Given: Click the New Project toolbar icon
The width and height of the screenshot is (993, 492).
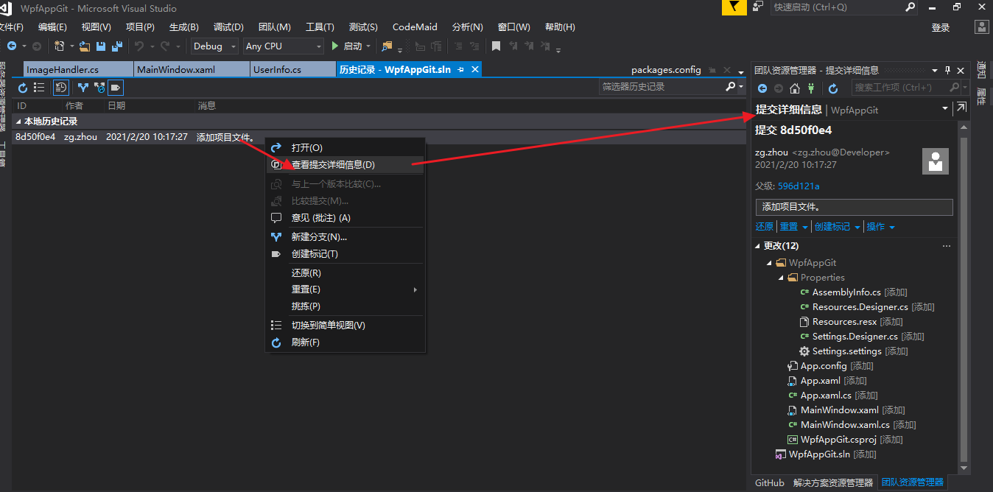Looking at the screenshot, I should (x=60, y=46).
